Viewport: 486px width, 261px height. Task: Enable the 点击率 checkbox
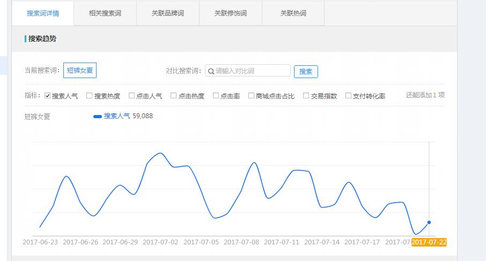pos(216,96)
